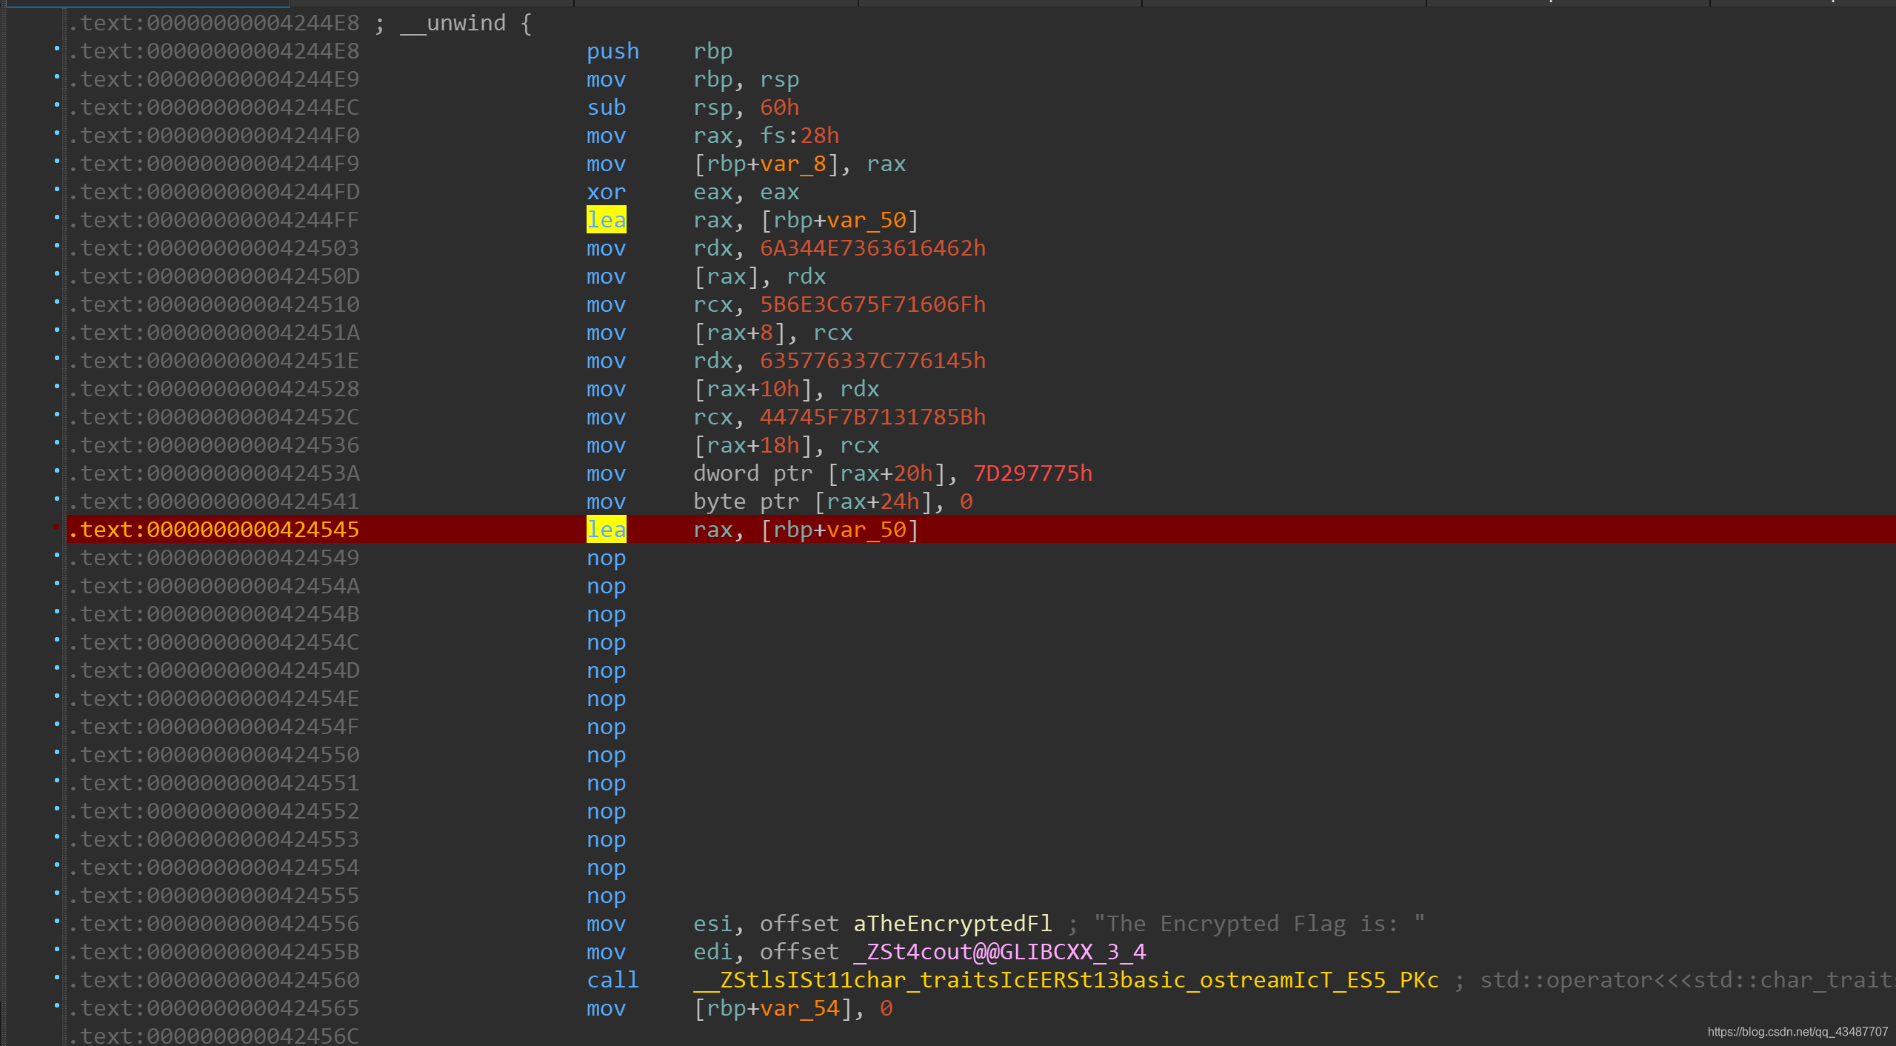Click the address .text:0000000000424503
The width and height of the screenshot is (1896, 1046).
[214, 248]
